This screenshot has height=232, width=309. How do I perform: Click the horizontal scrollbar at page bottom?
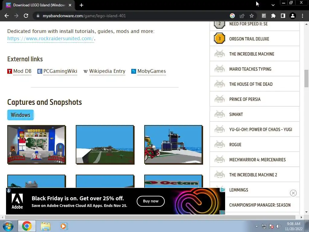[x=150, y=217]
